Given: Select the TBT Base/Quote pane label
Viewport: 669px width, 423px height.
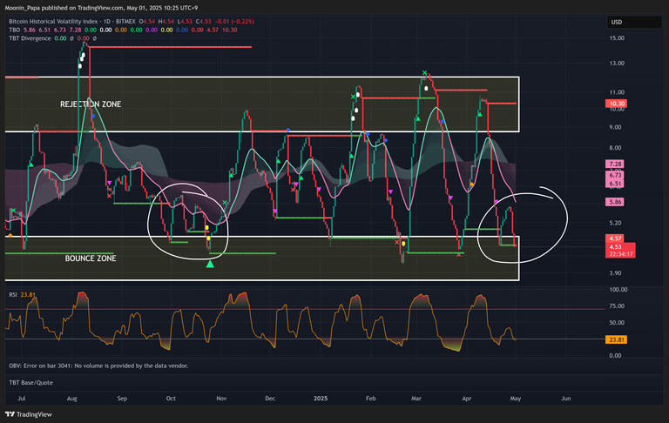Looking at the screenshot, I should point(31,382).
